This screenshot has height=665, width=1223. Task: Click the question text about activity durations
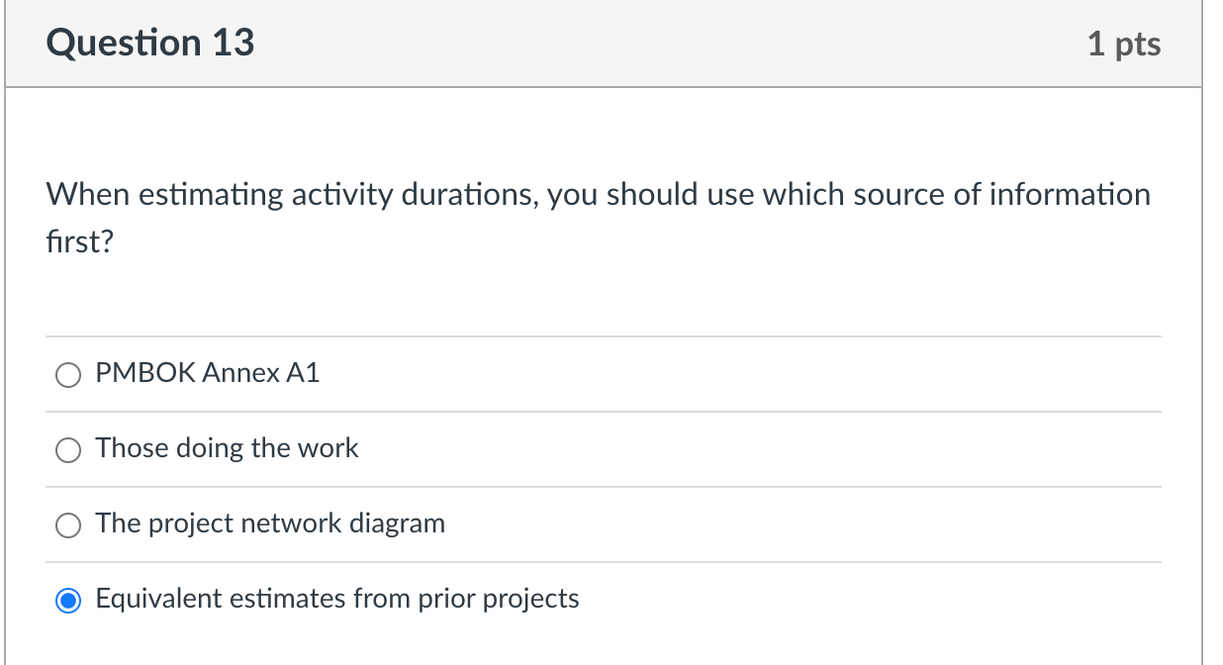598,194
